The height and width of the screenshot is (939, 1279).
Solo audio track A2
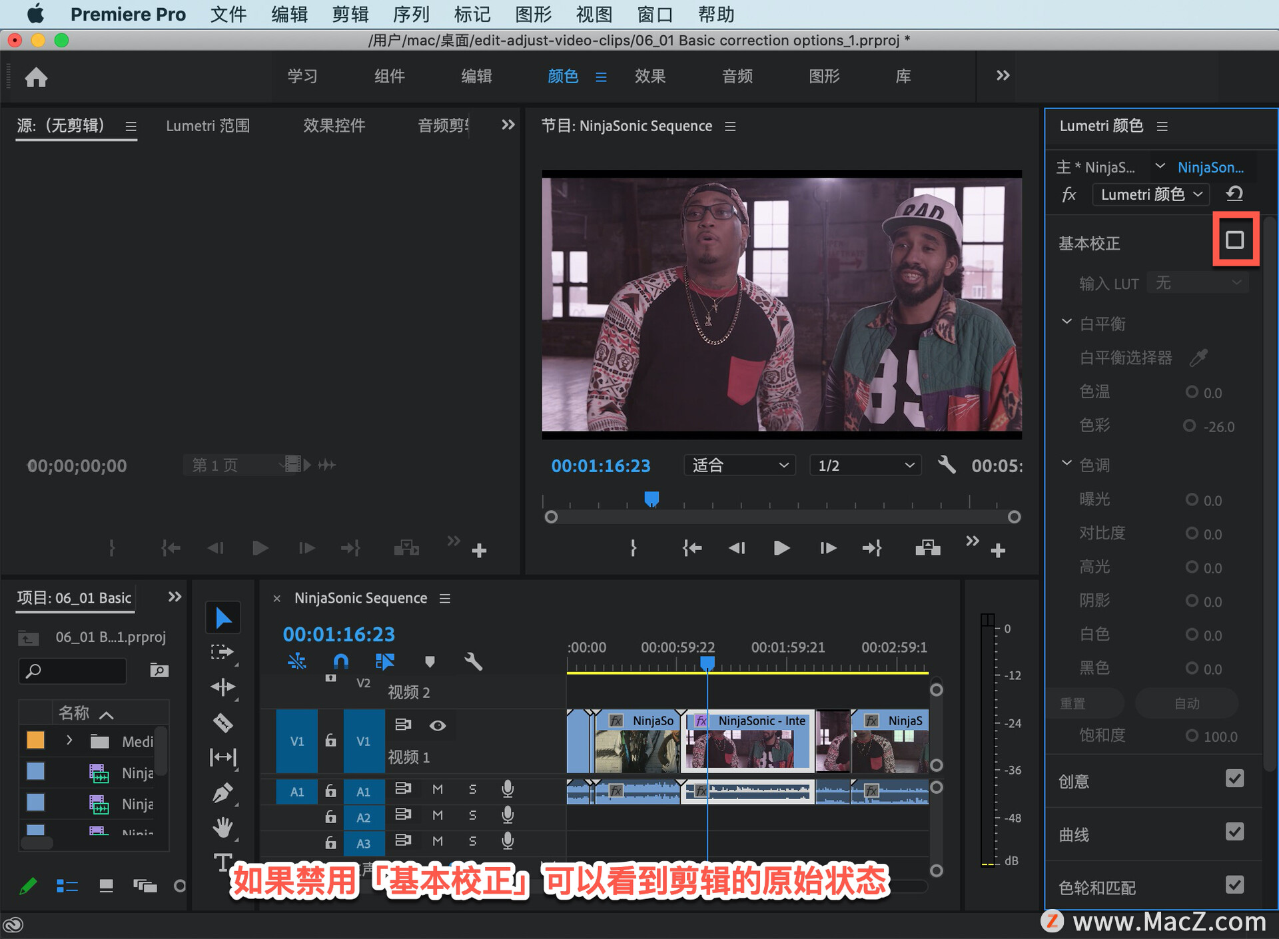pyautogui.click(x=472, y=815)
